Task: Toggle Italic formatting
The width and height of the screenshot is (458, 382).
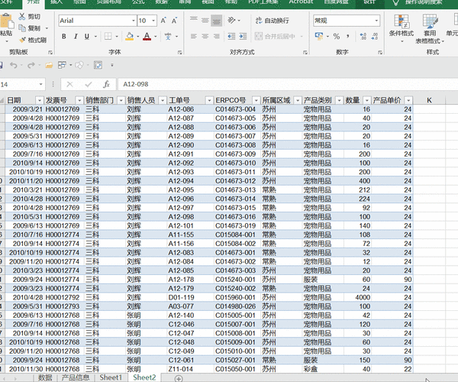Action: pyautogui.click(x=76, y=37)
